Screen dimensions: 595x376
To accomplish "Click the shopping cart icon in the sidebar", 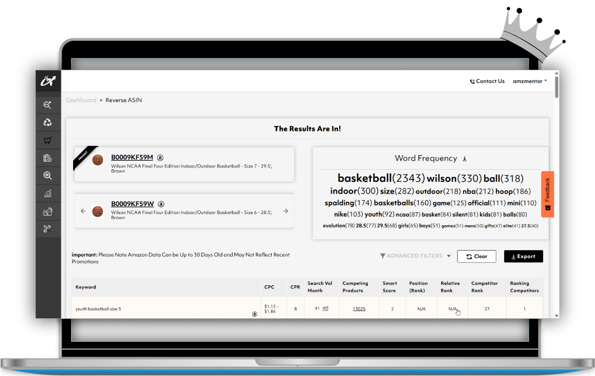I will tap(48, 140).
